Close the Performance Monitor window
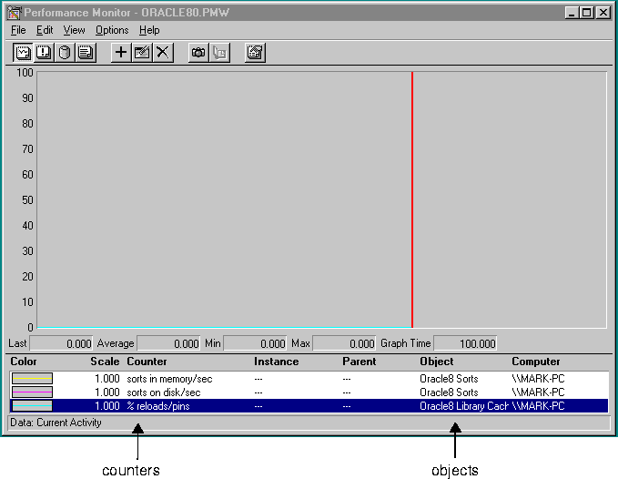 point(603,13)
